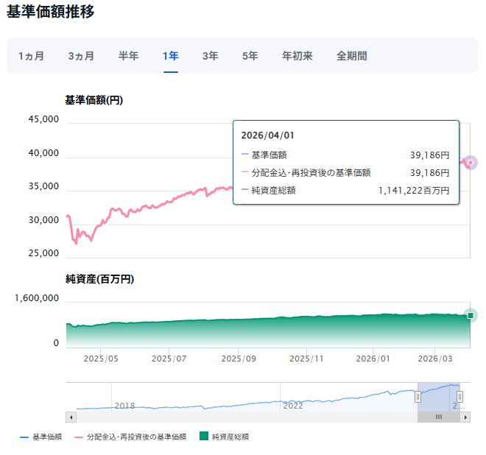
Task: Toggle the 基準価額 legend series
Action: [x=40, y=437]
